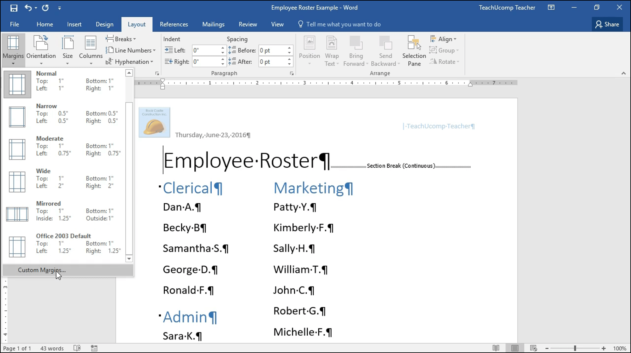Expand the Breaks dropdown
The height and width of the screenshot is (353, 631).
(121, 39)
